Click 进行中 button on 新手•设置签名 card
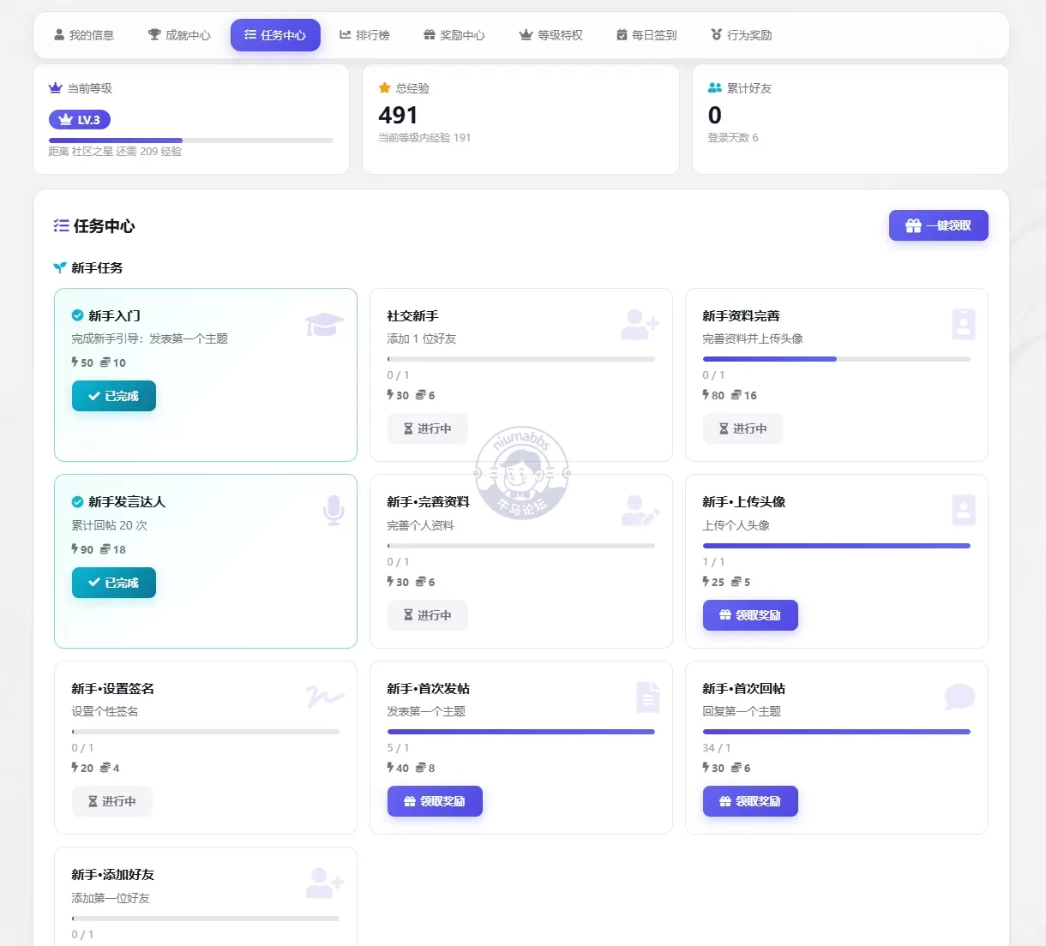The image size is (1046, 946). click(112, 801)
